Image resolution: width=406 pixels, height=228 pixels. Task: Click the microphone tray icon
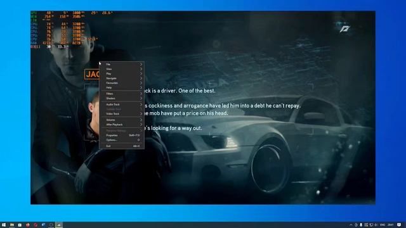pyautogui.click(x=361, y=225)
